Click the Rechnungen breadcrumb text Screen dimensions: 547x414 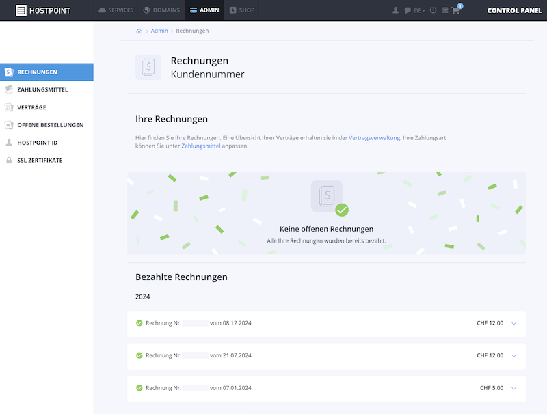click(192, 31)
